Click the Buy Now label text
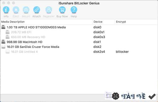 [62, 16]
